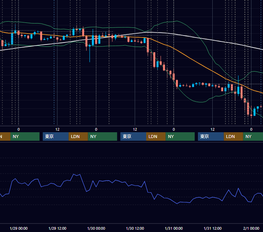Click the 1/30 00:00 date label

pos(96,228)
